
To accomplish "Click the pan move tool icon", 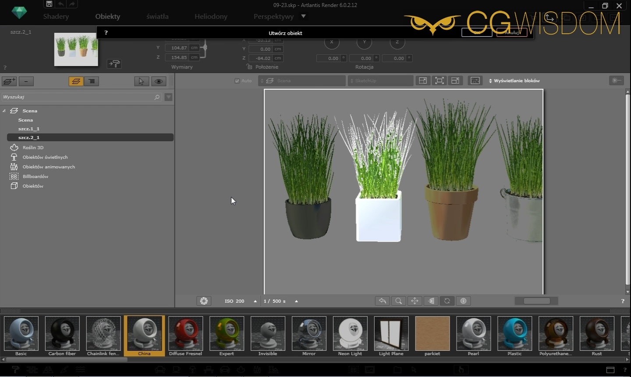I will (x=415, y=301).
